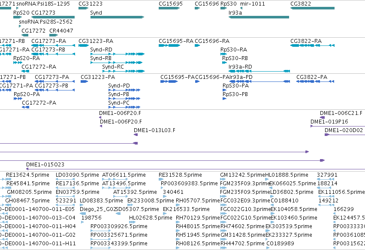Open BAC label DME1-019P16
365x250 pixels.
329,122
